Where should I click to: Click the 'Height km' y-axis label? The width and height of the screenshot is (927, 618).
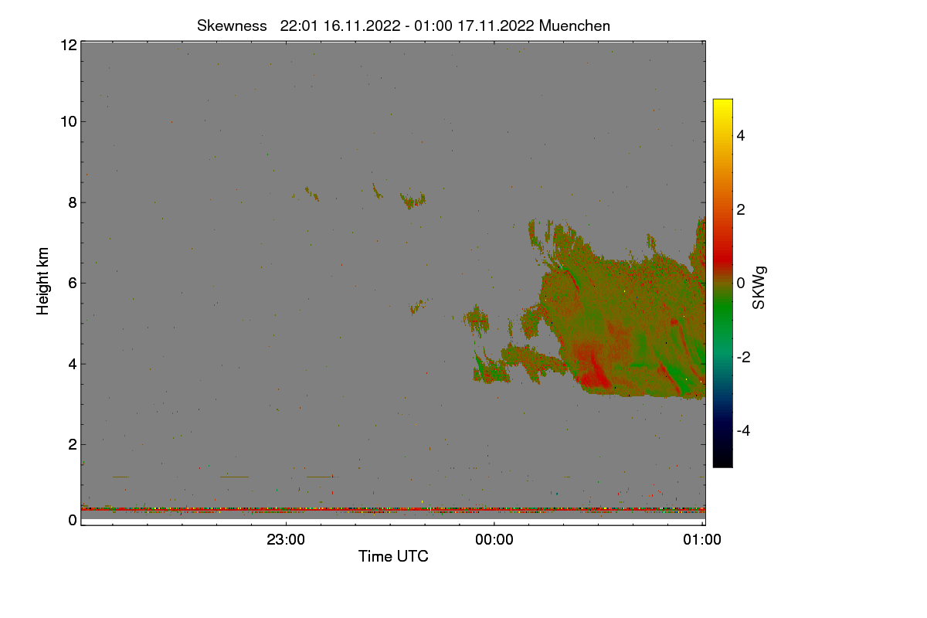(x=43, y=281)
